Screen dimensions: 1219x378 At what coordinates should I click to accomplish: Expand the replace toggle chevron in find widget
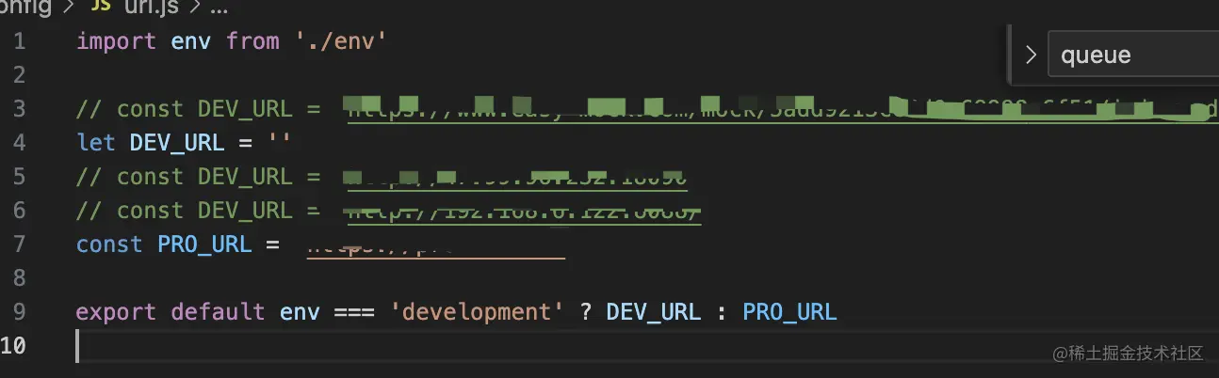tap(1029, 55)
